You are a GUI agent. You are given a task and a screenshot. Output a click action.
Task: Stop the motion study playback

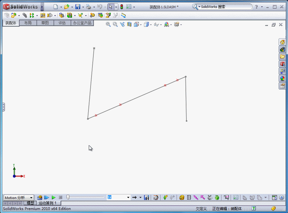[x=60, y=197]
